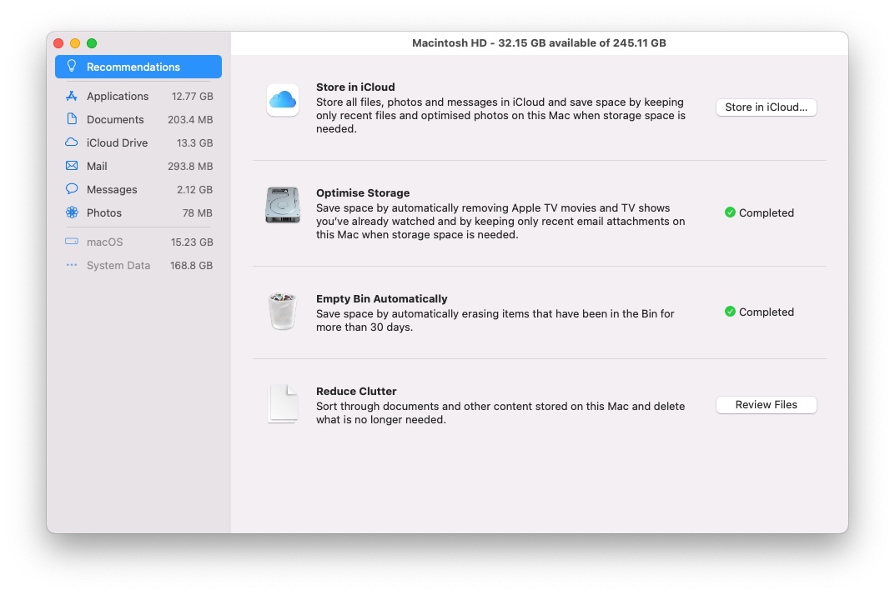This screenshot has height=595, width=895.
Task: Click the Documents page icon in sidebar
Action: pos(72,118)
